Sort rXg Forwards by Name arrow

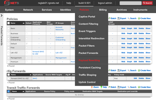(31, 75)
